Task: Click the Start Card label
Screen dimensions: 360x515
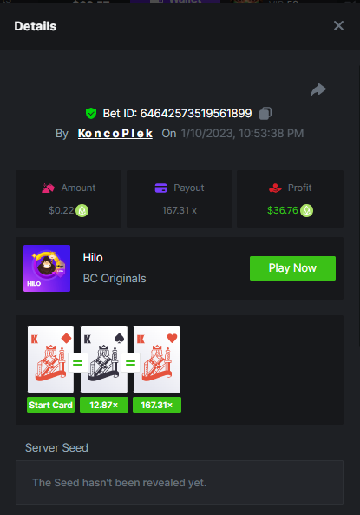Action: coord(50,405)
